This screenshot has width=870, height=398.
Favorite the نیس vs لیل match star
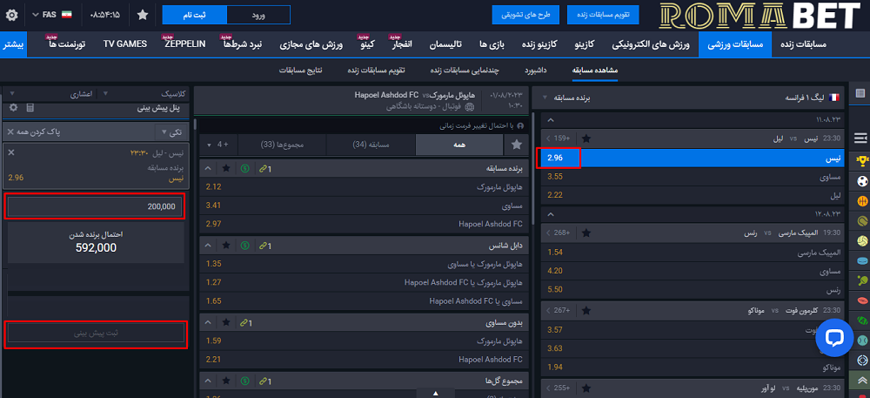(x=586, y=138)
